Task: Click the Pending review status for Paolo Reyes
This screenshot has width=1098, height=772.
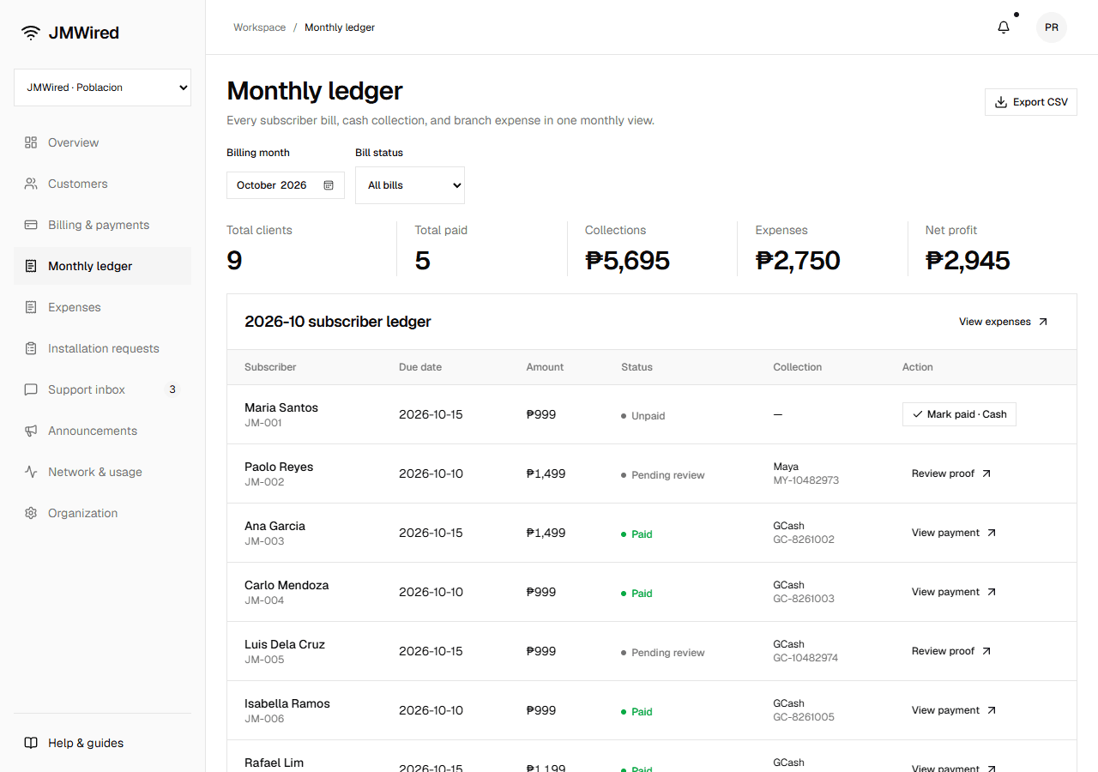Action: (x=663, y=475)
